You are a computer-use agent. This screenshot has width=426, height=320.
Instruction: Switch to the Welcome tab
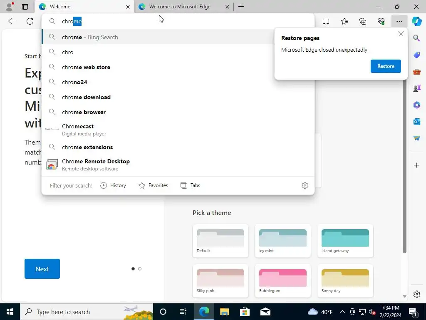[82, 7]
